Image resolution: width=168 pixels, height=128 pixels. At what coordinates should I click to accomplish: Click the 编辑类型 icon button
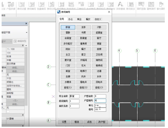pyautogui.click(x=20, y=41)
